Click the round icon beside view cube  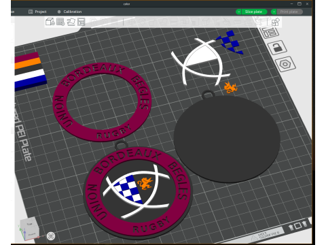pos(51,236)
